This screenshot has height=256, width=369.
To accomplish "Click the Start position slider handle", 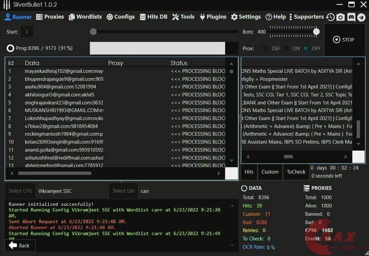I will (x=93, y=32).
